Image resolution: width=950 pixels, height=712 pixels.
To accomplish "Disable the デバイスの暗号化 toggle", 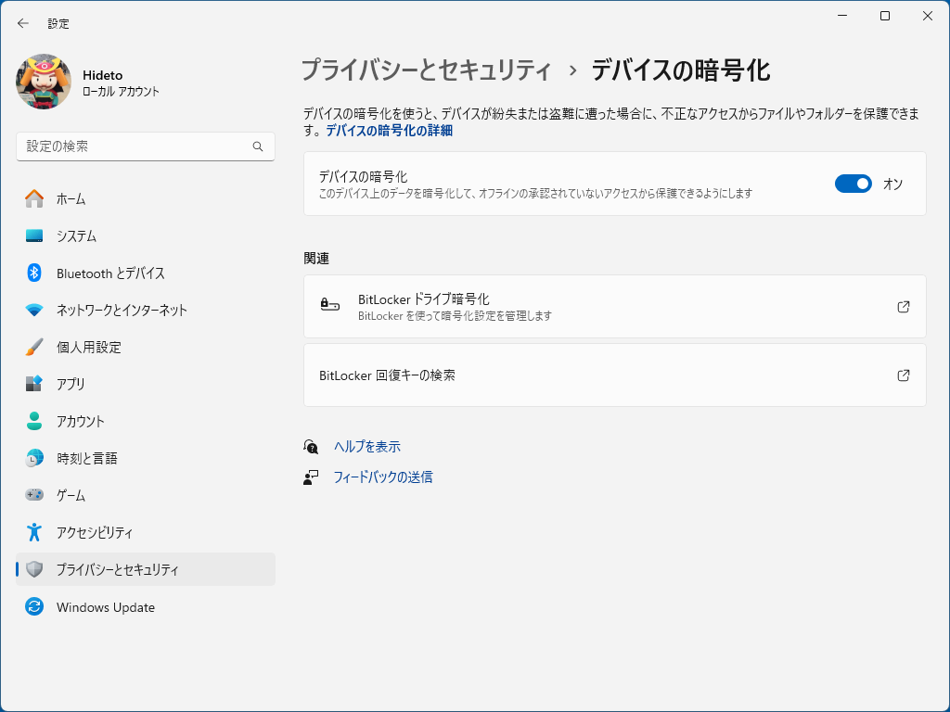I will pos(853,183).
